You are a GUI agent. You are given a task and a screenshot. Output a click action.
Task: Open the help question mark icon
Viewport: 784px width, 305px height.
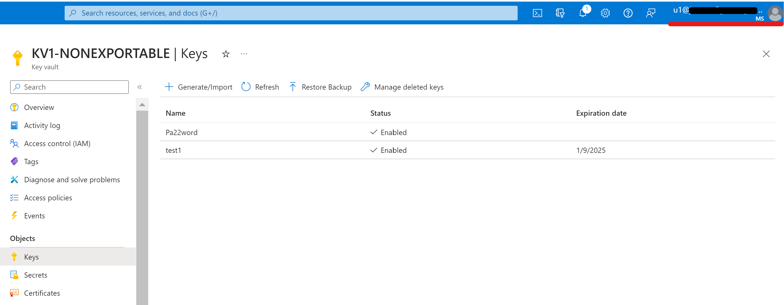coord(628,13)
